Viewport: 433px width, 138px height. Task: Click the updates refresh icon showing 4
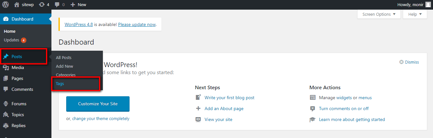[41, 4]
